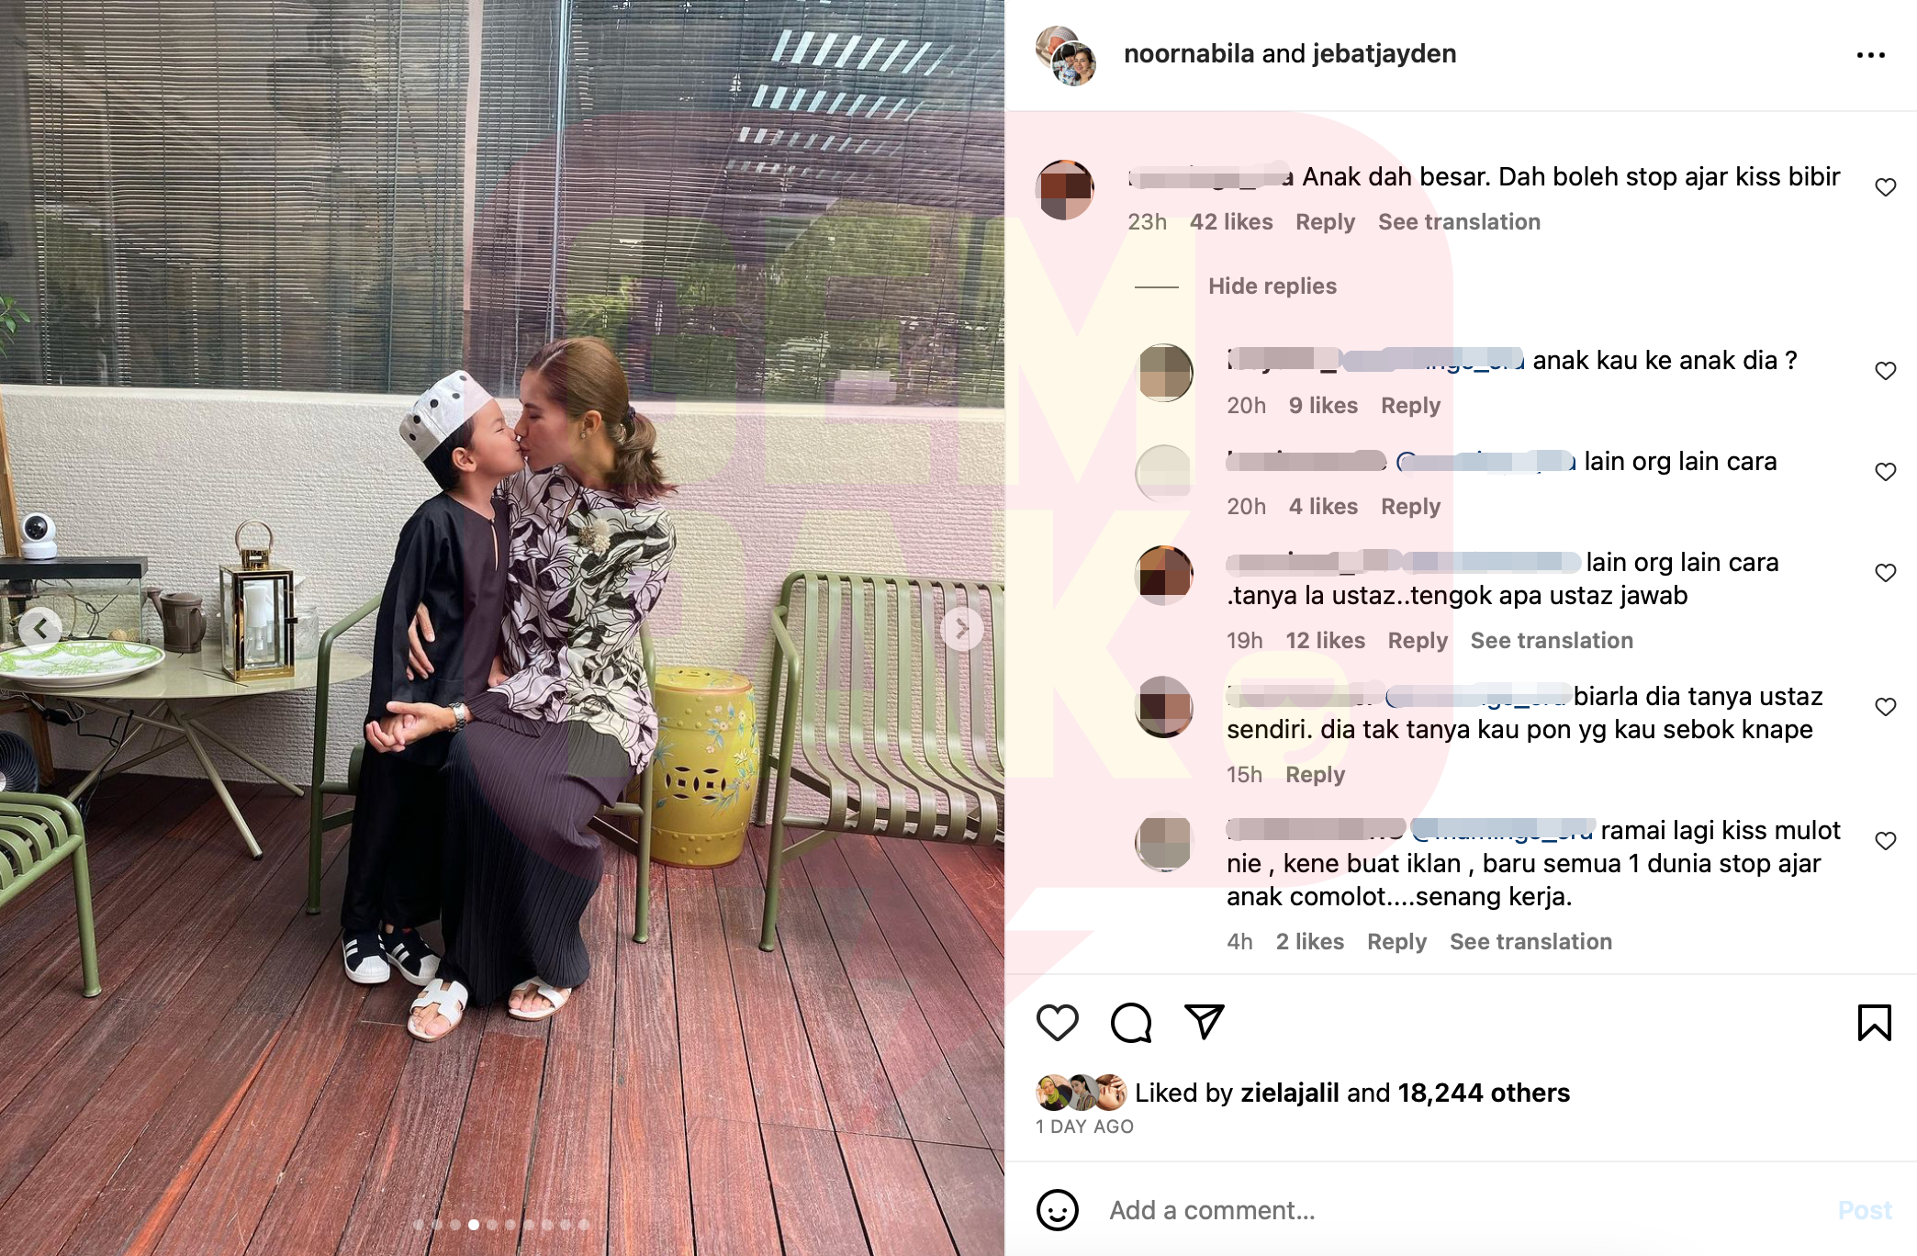The height and width of the screenshot is (1256, 1917).
Task: Open the noornabila profile link
Action: coord(1189,54)
